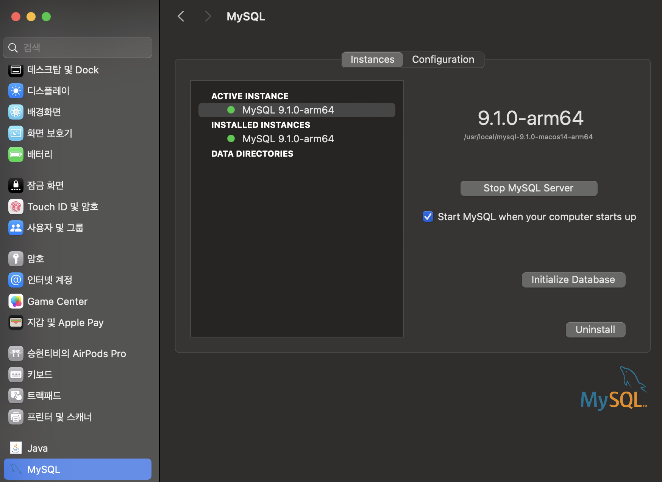
Task: Open the 프린터 및 스캐너 printer icon
Action: 16,417
